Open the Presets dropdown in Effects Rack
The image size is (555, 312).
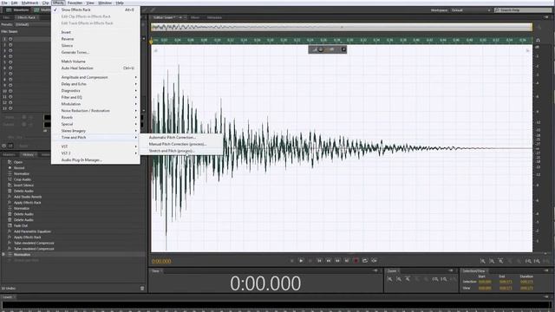pyautogui.click(x=33, y=24)
